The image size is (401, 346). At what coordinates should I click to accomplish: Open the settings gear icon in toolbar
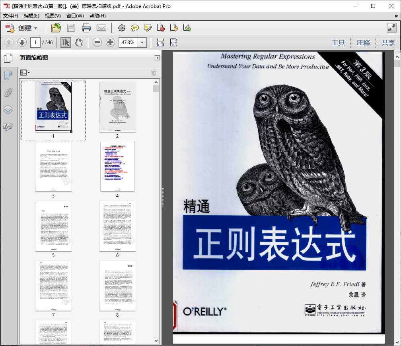coord(121,28)
